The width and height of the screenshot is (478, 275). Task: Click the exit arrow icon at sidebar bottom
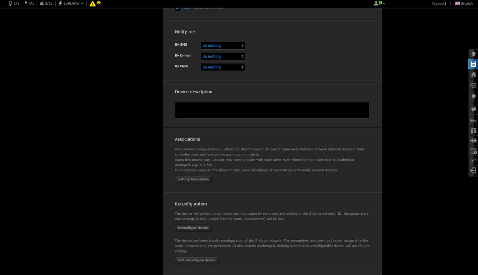[x=473, y=171]
